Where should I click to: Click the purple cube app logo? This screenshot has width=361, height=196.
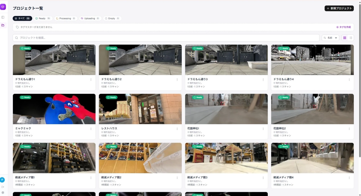[3, 7]
